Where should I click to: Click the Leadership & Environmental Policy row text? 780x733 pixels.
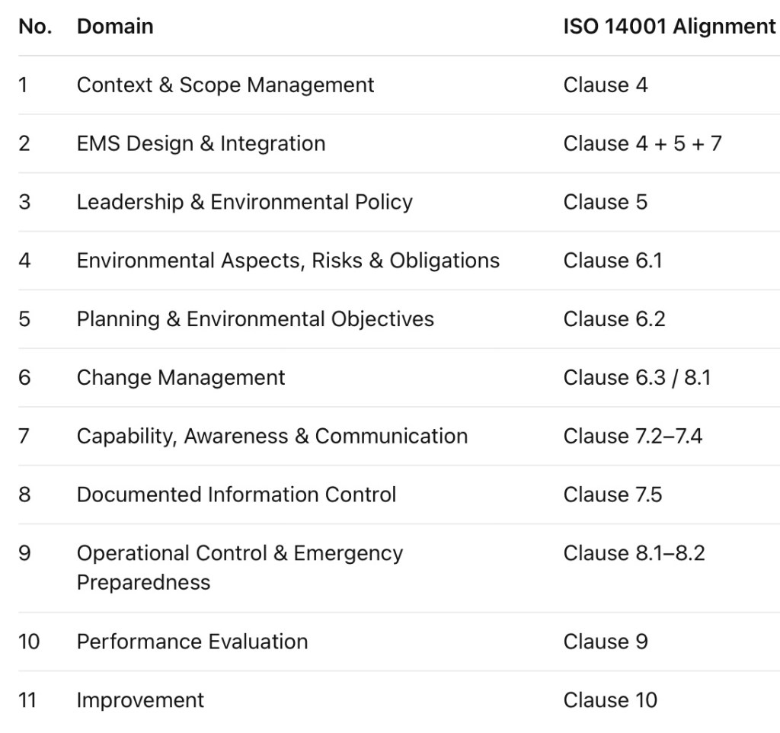click(245, 202)
